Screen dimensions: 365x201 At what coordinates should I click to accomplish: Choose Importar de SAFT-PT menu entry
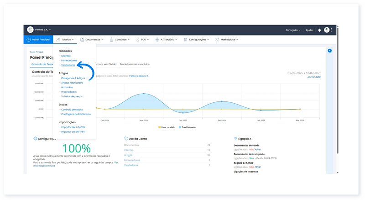pyautogui.click(x=73, y=131)
